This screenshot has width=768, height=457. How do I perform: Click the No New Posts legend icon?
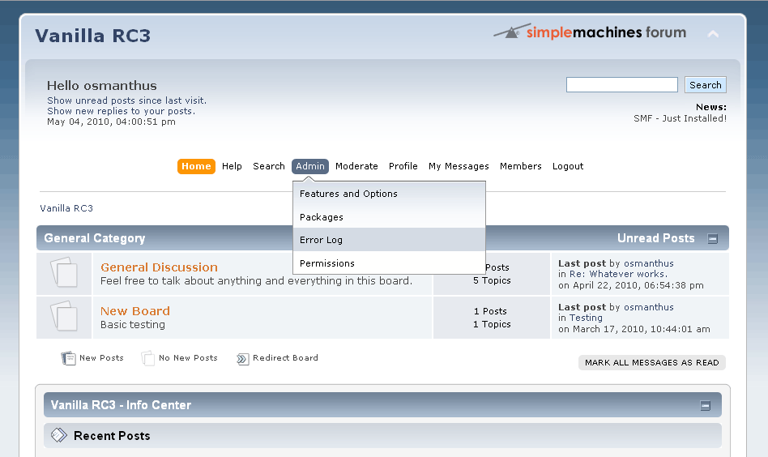[x=147, y=358]
